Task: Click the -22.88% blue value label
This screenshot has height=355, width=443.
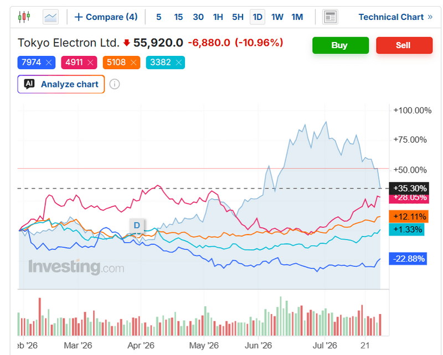Action: pos(408,258)
